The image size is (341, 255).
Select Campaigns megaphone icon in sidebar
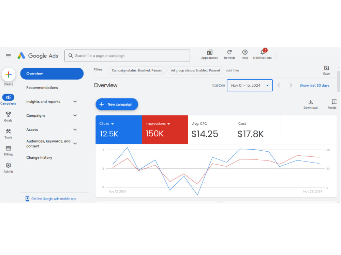[8, 97]
